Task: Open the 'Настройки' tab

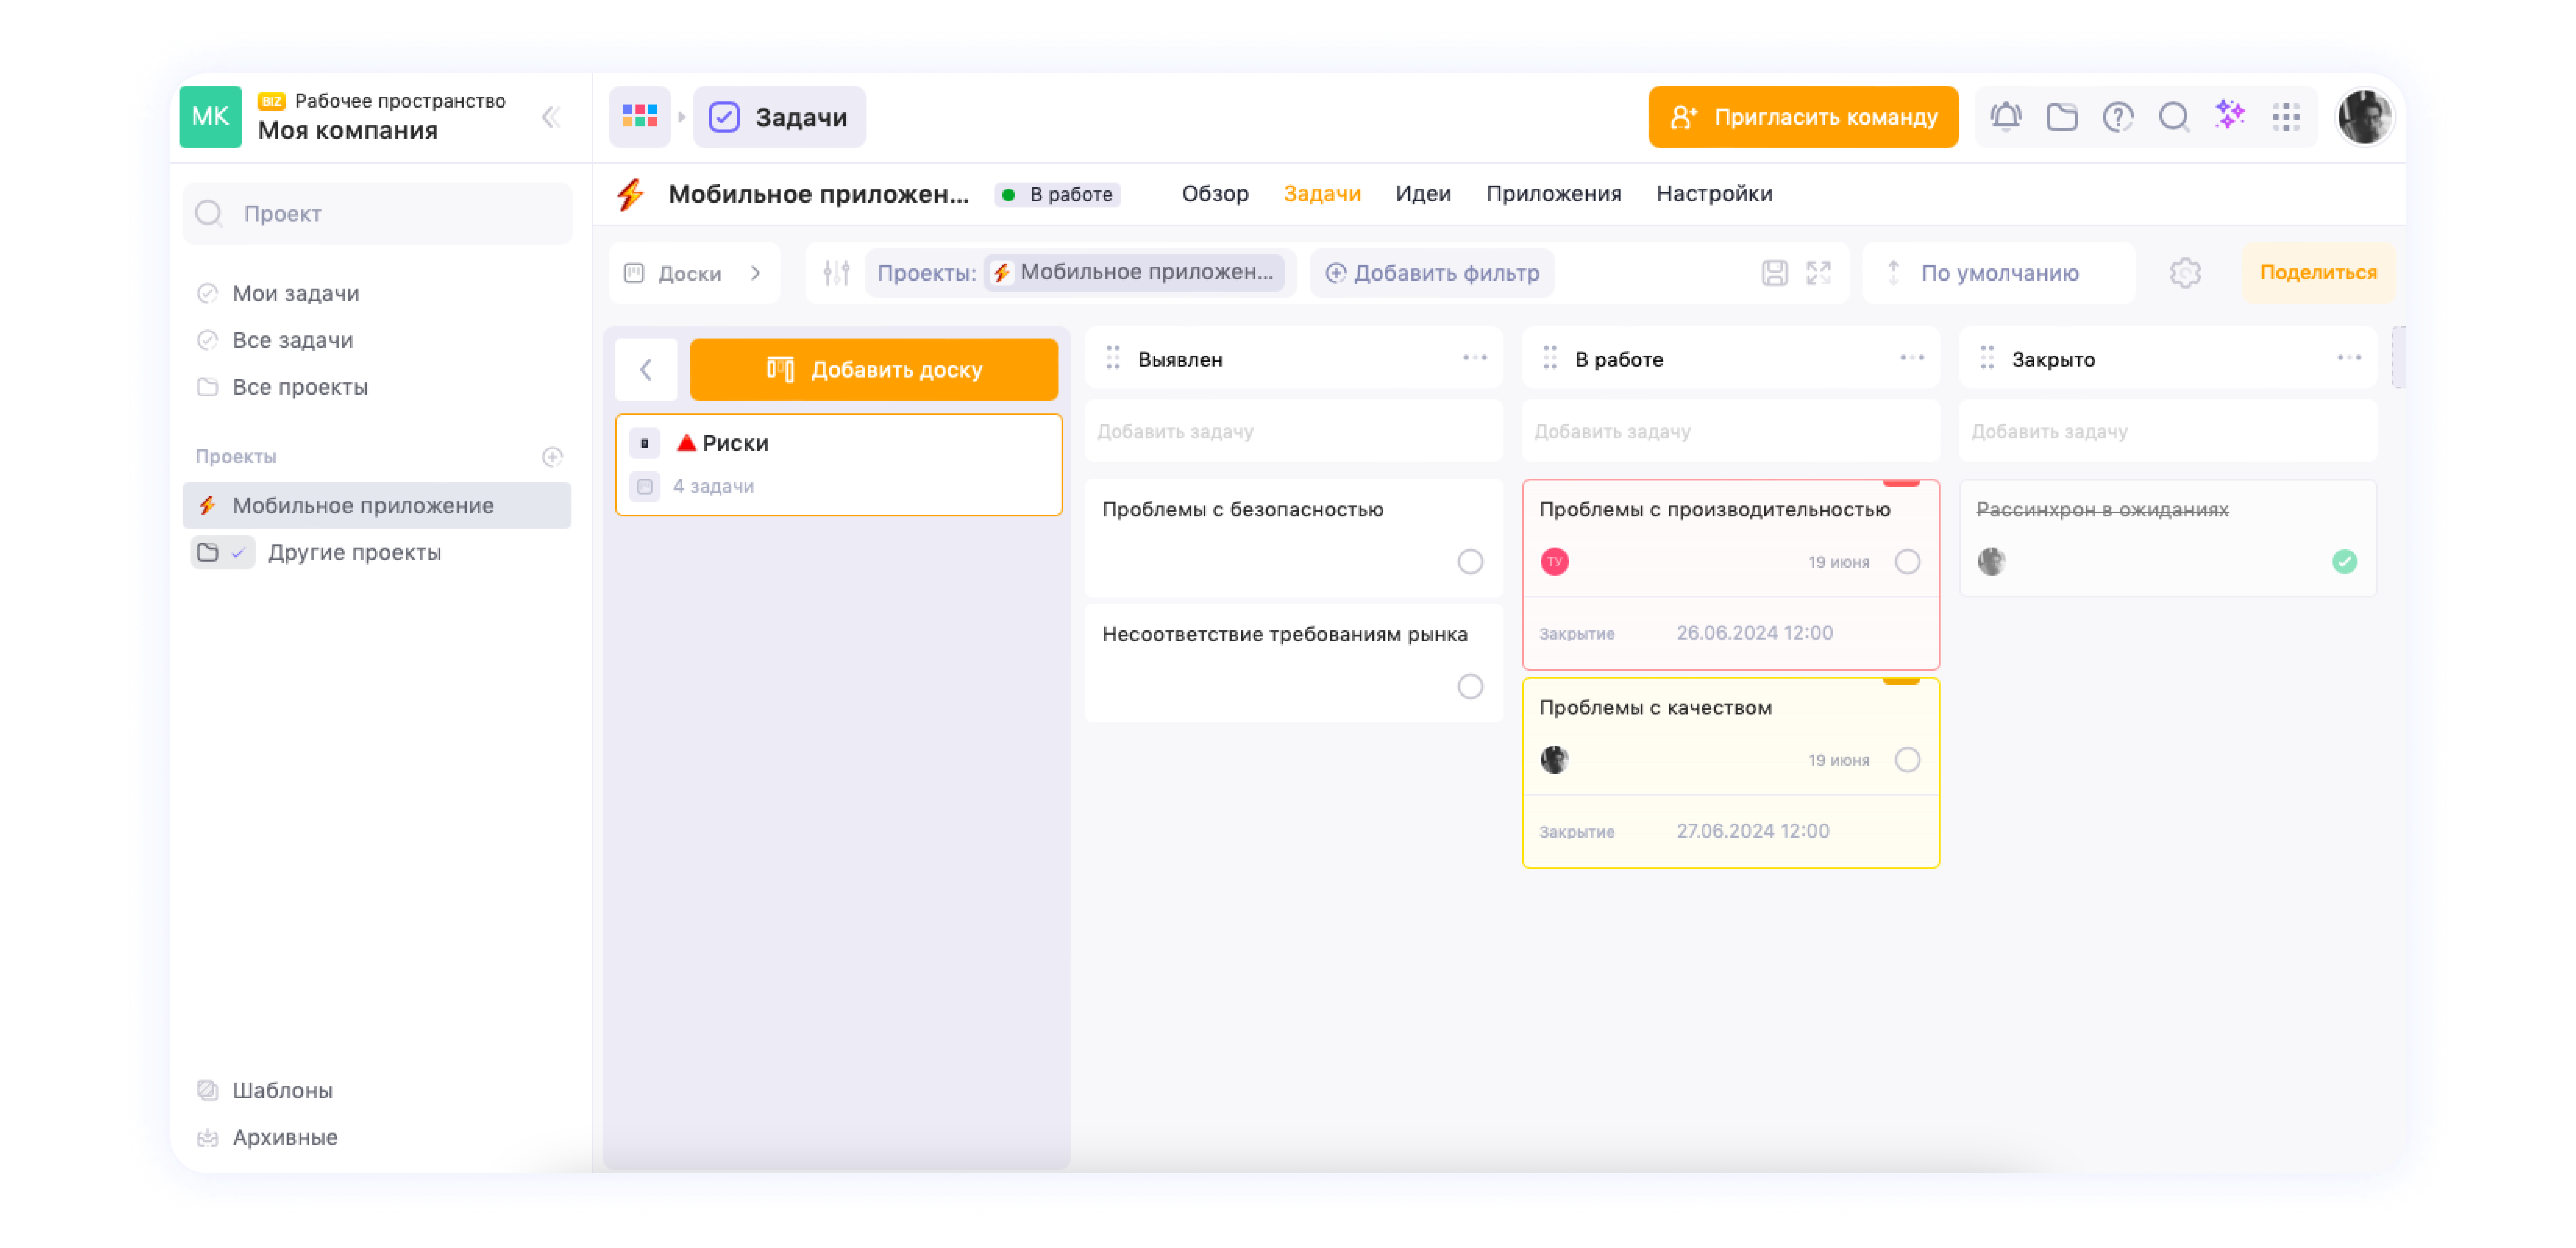Action: 1713,194
